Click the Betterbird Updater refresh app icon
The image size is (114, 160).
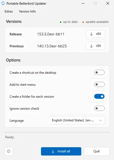click(3, 3)
